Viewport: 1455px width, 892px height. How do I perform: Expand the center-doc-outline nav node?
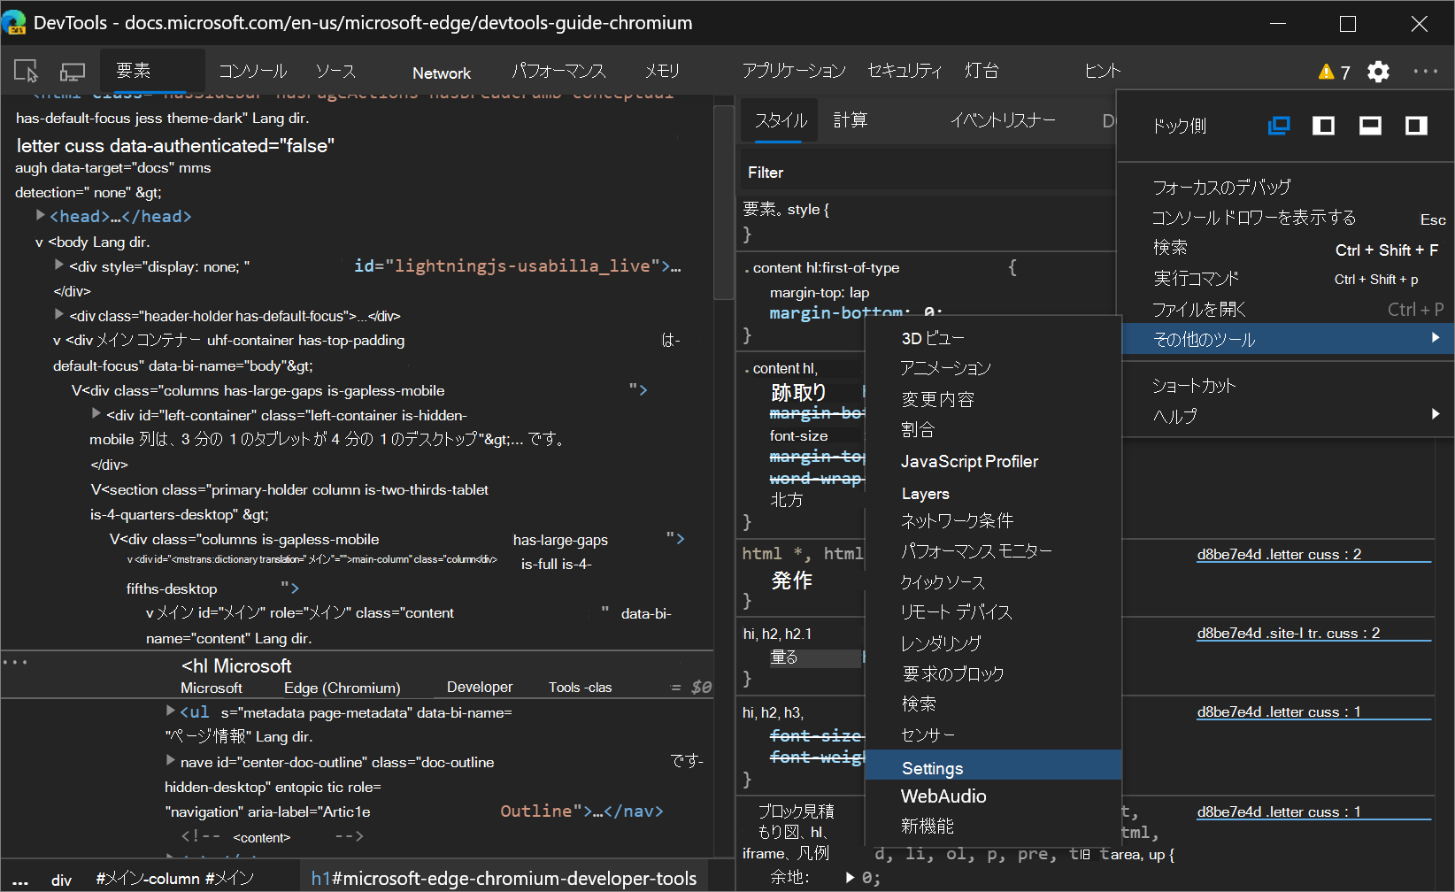point(170,759)
